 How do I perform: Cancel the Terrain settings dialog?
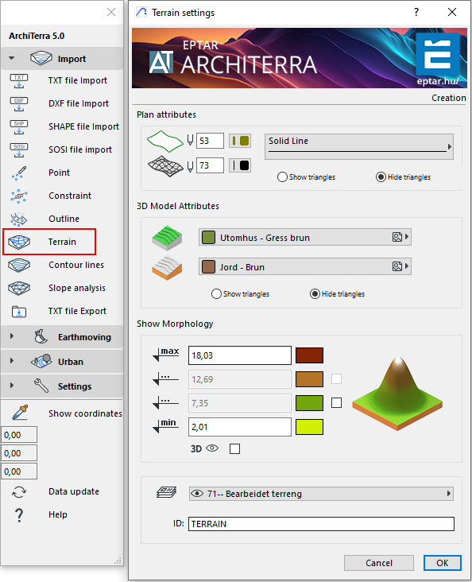click(379, 563)
